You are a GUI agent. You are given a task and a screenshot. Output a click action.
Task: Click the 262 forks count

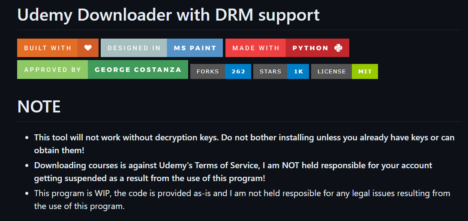[x=238, y=72]
